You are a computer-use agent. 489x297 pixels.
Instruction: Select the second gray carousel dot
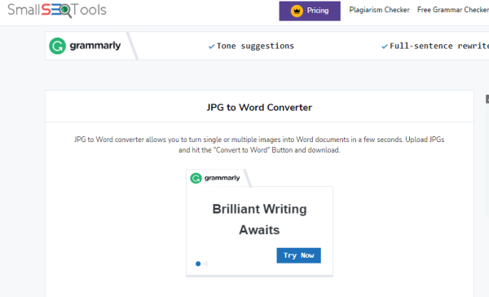[x=206, y=264]
